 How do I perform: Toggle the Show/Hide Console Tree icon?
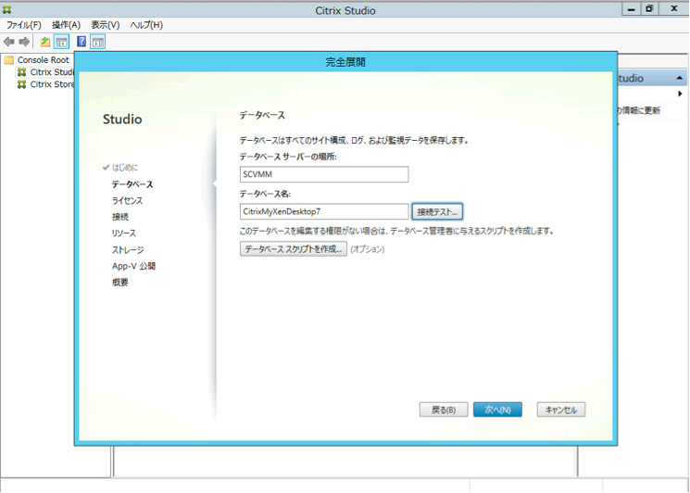coord(61,43)
